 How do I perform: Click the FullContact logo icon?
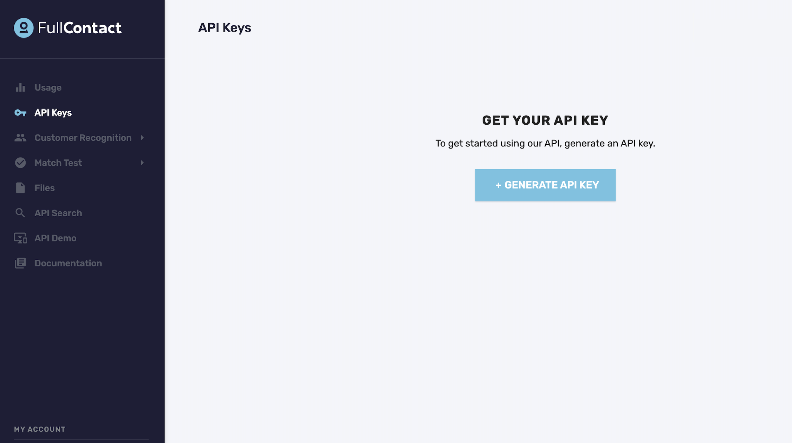(x=24, y=28)
